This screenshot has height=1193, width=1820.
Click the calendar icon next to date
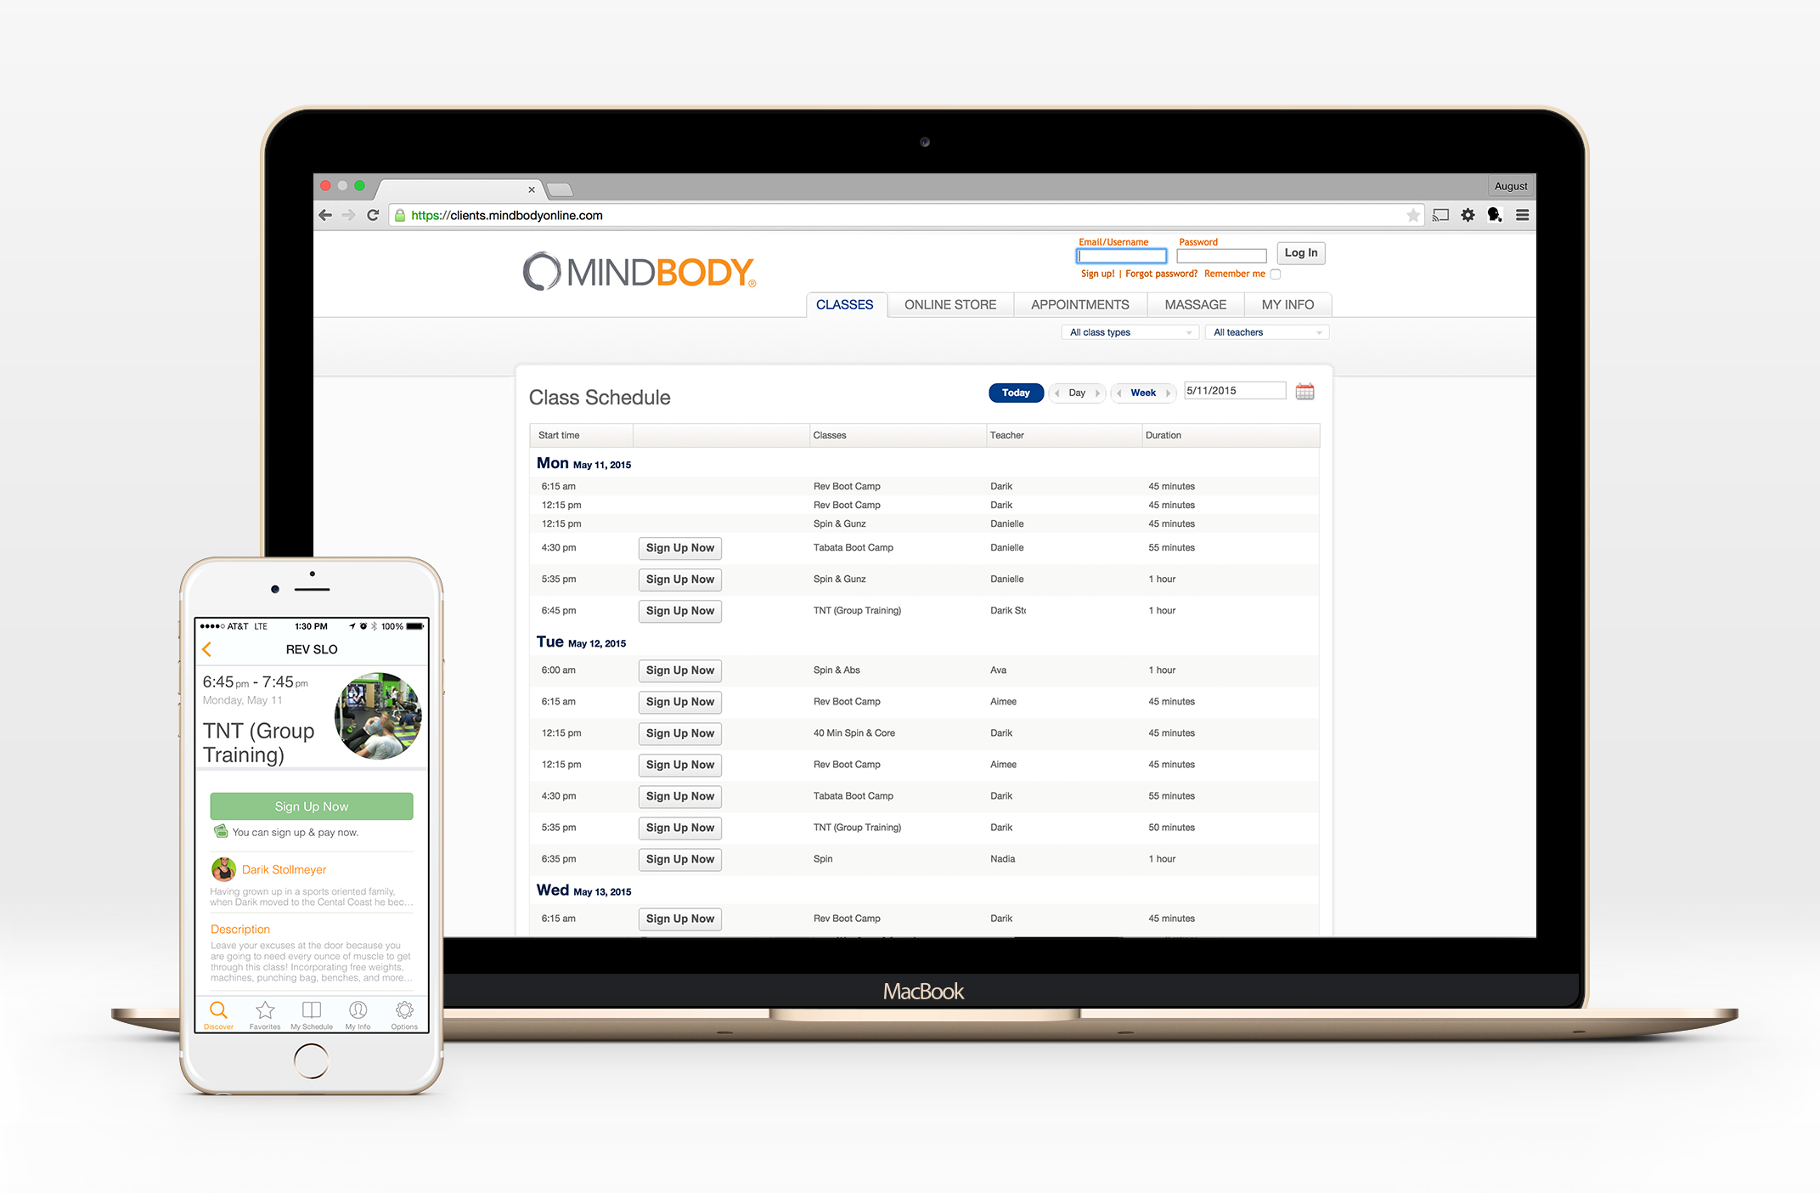pyautogui.click(x=1309, y=392)
